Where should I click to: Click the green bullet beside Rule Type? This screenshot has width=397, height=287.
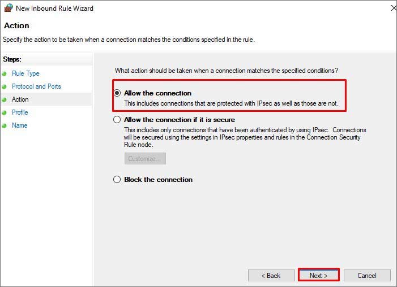pos(5,74)
